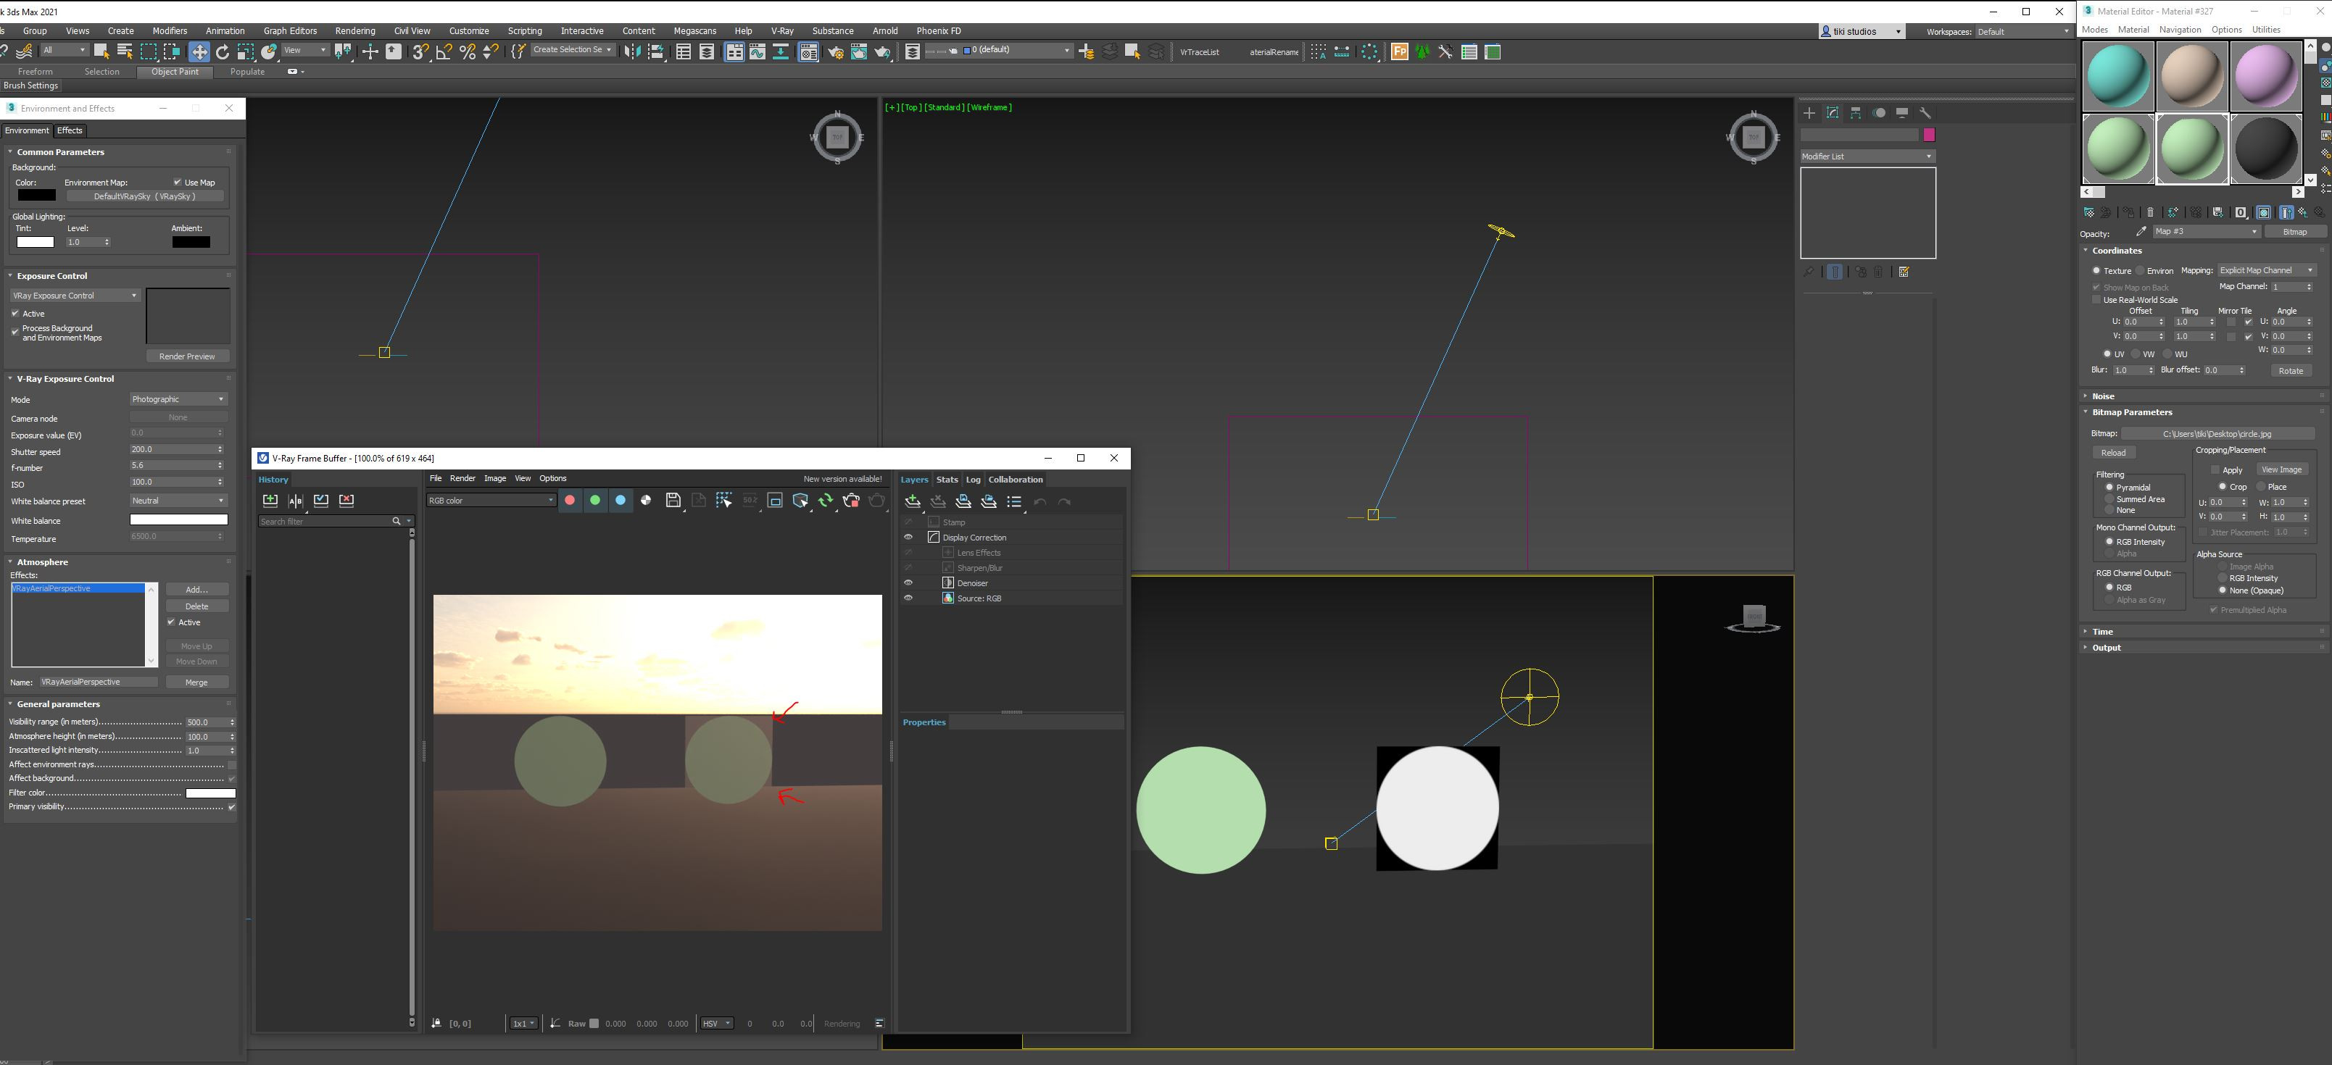2332x1065 pixels.
Task: Expand the Output rollout
Action: click(2107, 648)
